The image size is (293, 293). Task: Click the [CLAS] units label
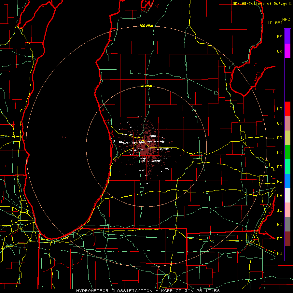(x=275, y=22)
